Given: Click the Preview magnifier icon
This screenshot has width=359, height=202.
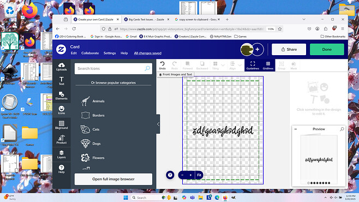Looking at the screenshot, I should (x=342, y=129).
